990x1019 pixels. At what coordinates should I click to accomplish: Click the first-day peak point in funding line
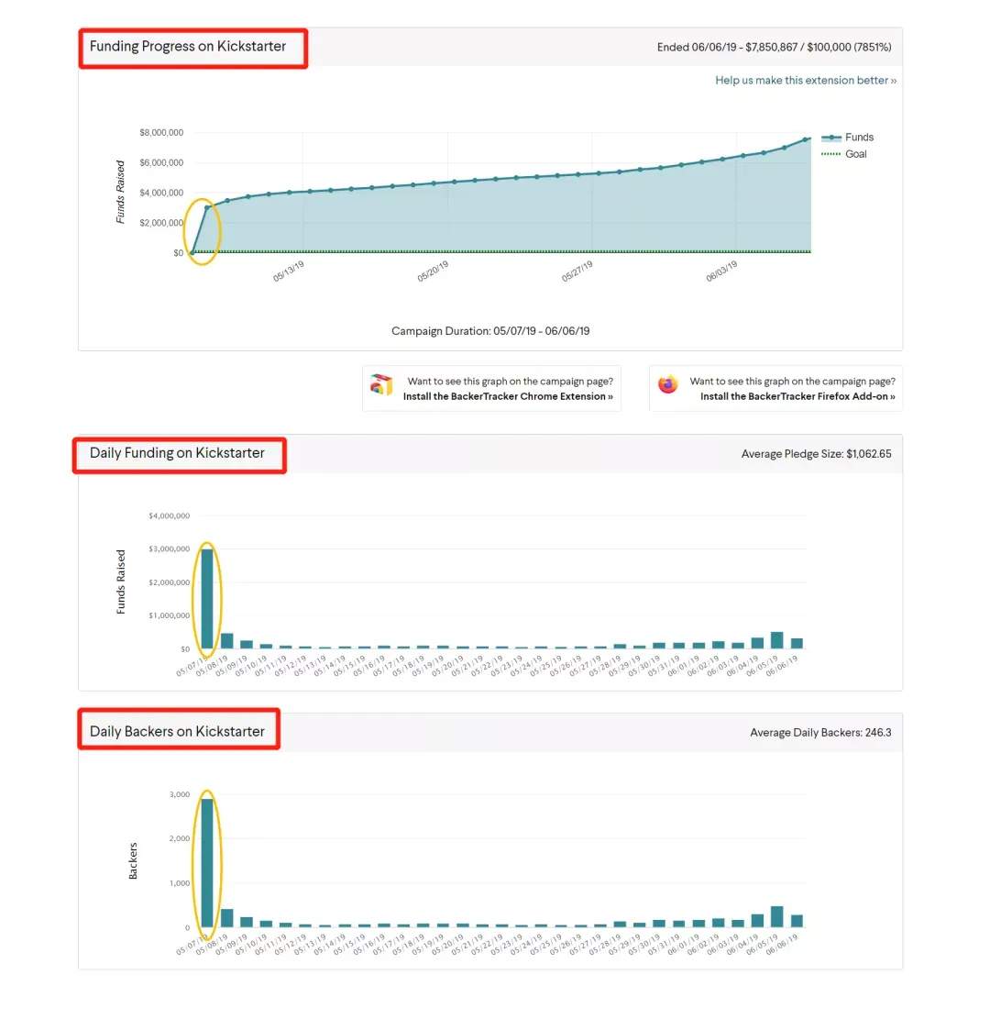coord(207,208)
